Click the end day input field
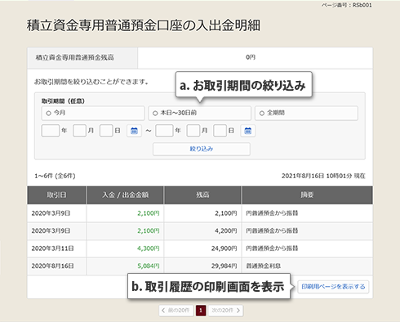 point(220,131)
